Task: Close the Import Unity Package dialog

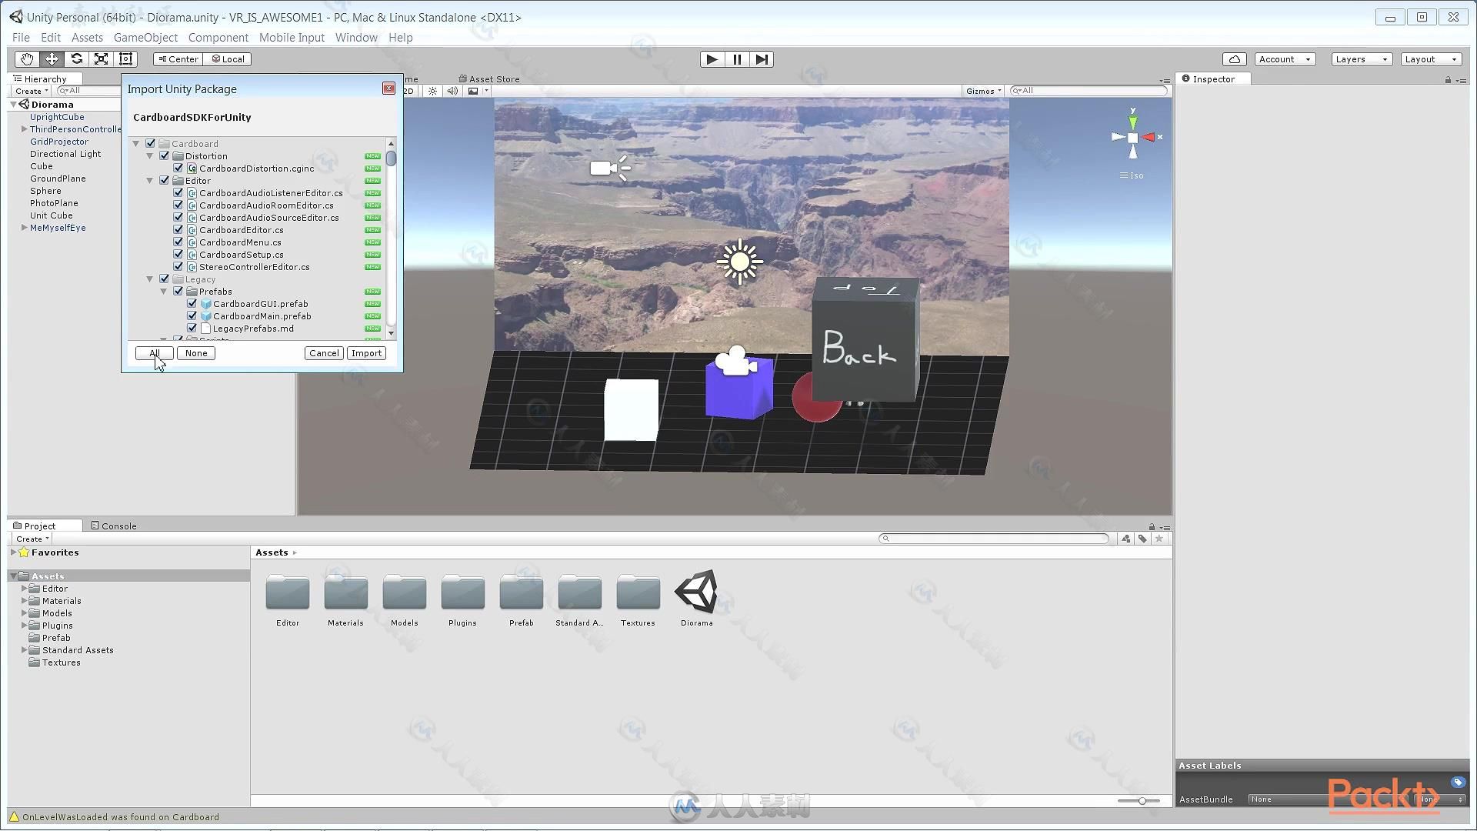Action: coord(388,88)
